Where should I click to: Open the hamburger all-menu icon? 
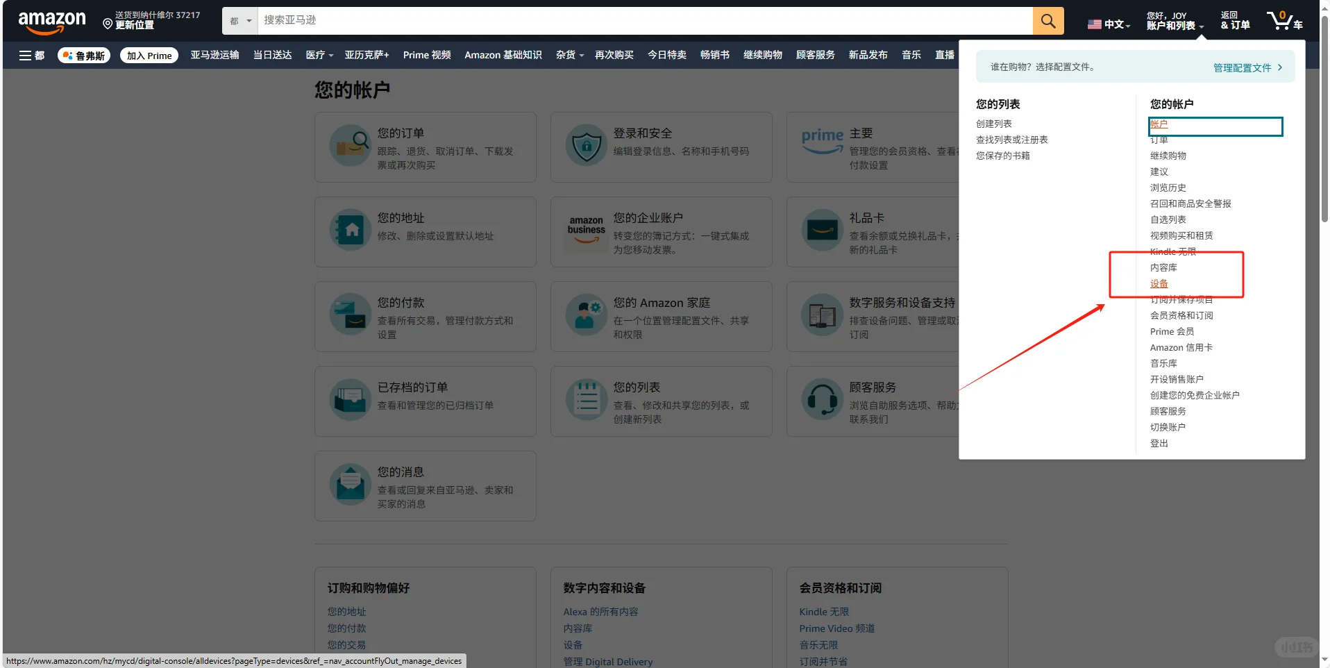point(25,56)
